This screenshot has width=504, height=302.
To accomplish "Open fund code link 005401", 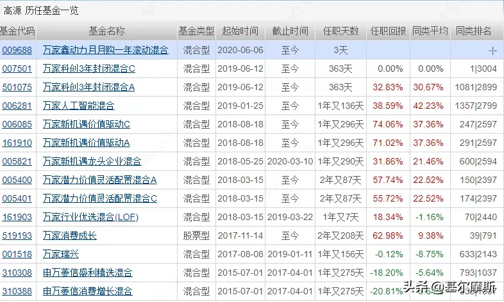I will [x=17, y=198].
